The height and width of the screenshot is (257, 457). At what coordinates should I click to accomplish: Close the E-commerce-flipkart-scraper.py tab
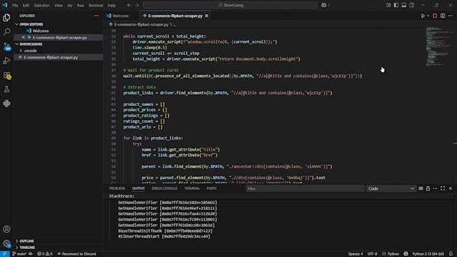[206, 15]
